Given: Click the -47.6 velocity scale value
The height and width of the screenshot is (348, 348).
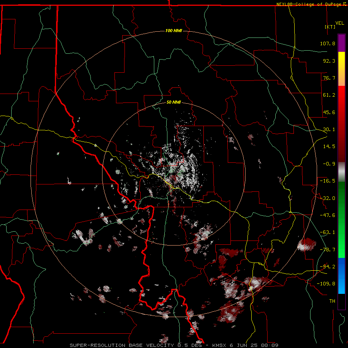Looking at the screenshot, I should click(x=328, y=215).
